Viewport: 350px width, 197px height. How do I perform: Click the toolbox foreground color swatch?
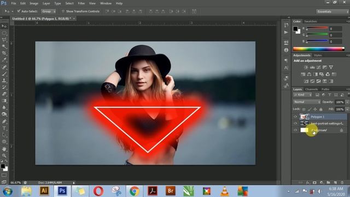tap(3, 166)
